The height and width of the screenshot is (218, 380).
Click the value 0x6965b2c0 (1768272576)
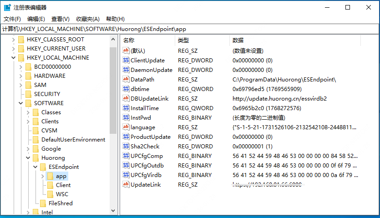click(x=267, y=108)
